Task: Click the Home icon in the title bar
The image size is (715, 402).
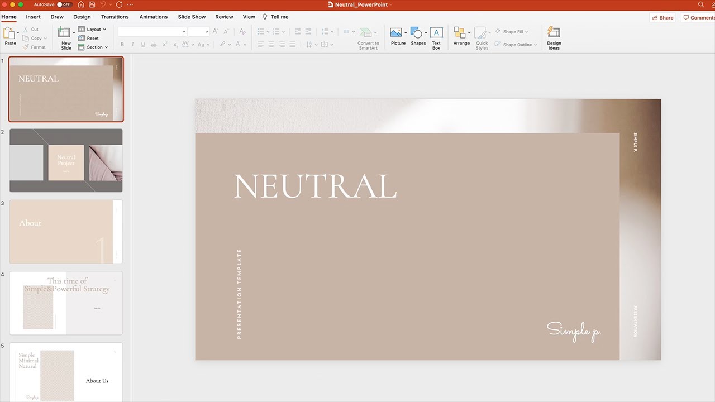Action: point(81,4)
